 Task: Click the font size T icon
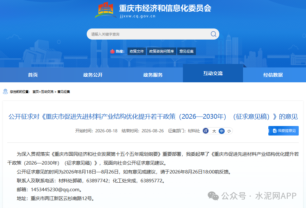pyautogui.click(x=205, y=131)
